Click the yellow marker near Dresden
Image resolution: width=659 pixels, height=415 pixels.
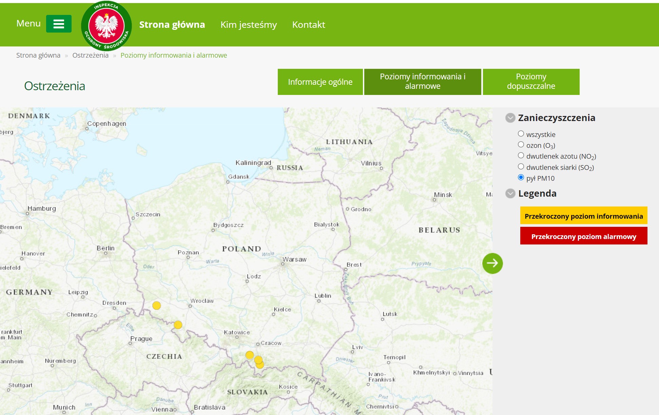click(156, 305)
